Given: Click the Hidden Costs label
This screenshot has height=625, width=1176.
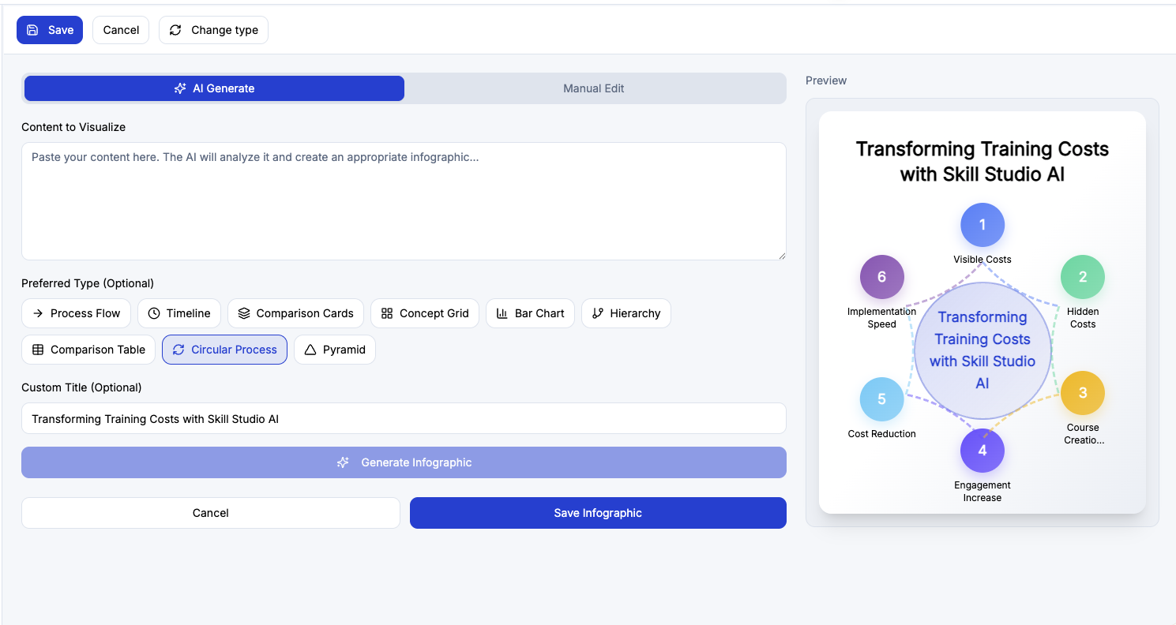Looking at the screenshot, I should click(x=1083, y=318).
